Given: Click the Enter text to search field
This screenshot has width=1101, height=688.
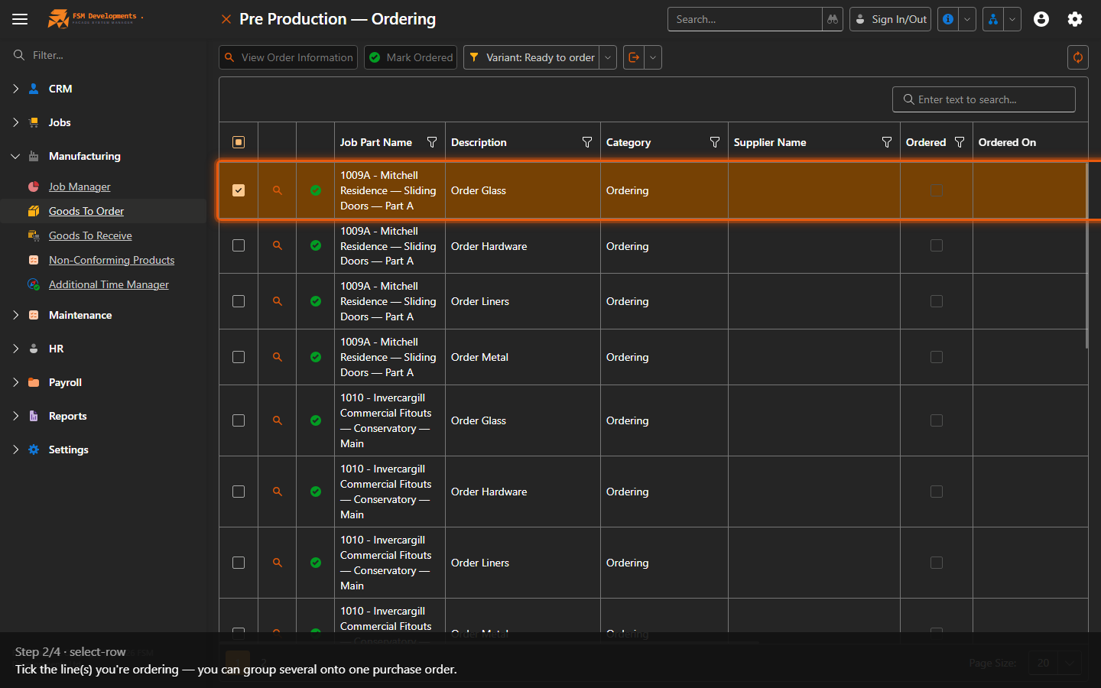Looking at the screenshot, I should (984, 99).
